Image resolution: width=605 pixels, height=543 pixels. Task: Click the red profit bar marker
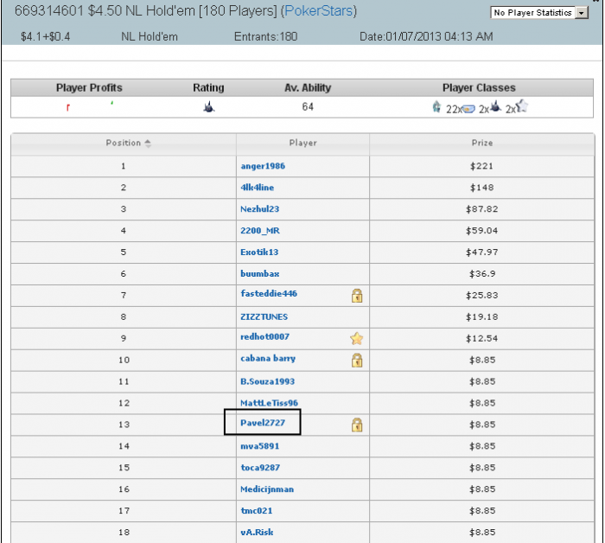[68, 108]
